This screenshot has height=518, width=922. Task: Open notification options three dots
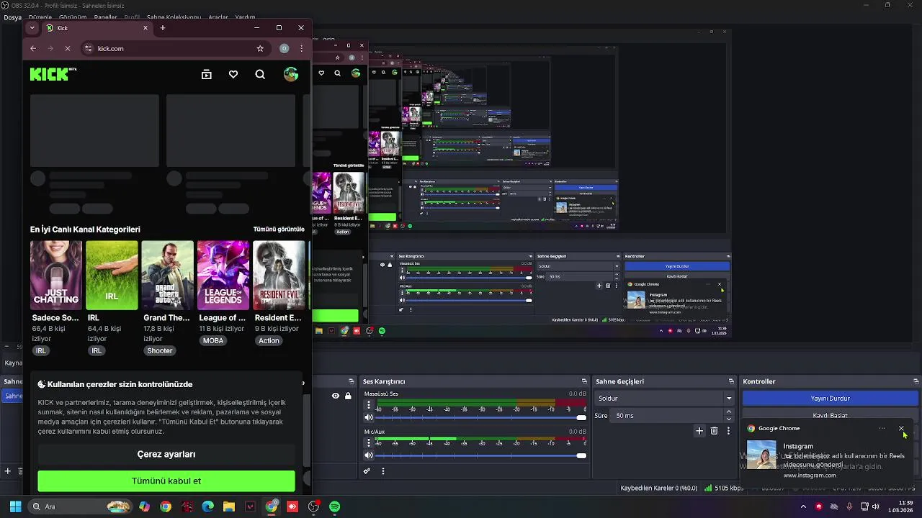882,428
